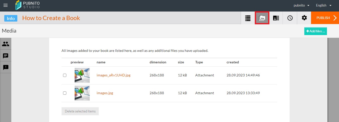The height and width of the screenshot is (122, 339).
Task: Check the box for images_aRv1UHD.jpg
Action: click(65, 75)
